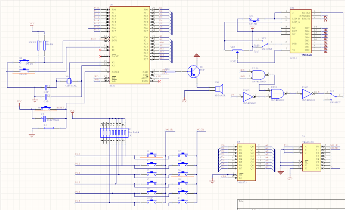Click the inverter gate U14D
The width and height of the screenshot is (345, 210).
(249, 97)
